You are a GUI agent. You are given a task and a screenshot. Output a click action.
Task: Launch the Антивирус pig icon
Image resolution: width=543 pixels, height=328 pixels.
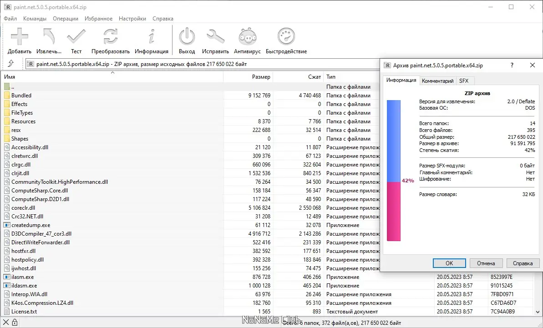(247, 36)
